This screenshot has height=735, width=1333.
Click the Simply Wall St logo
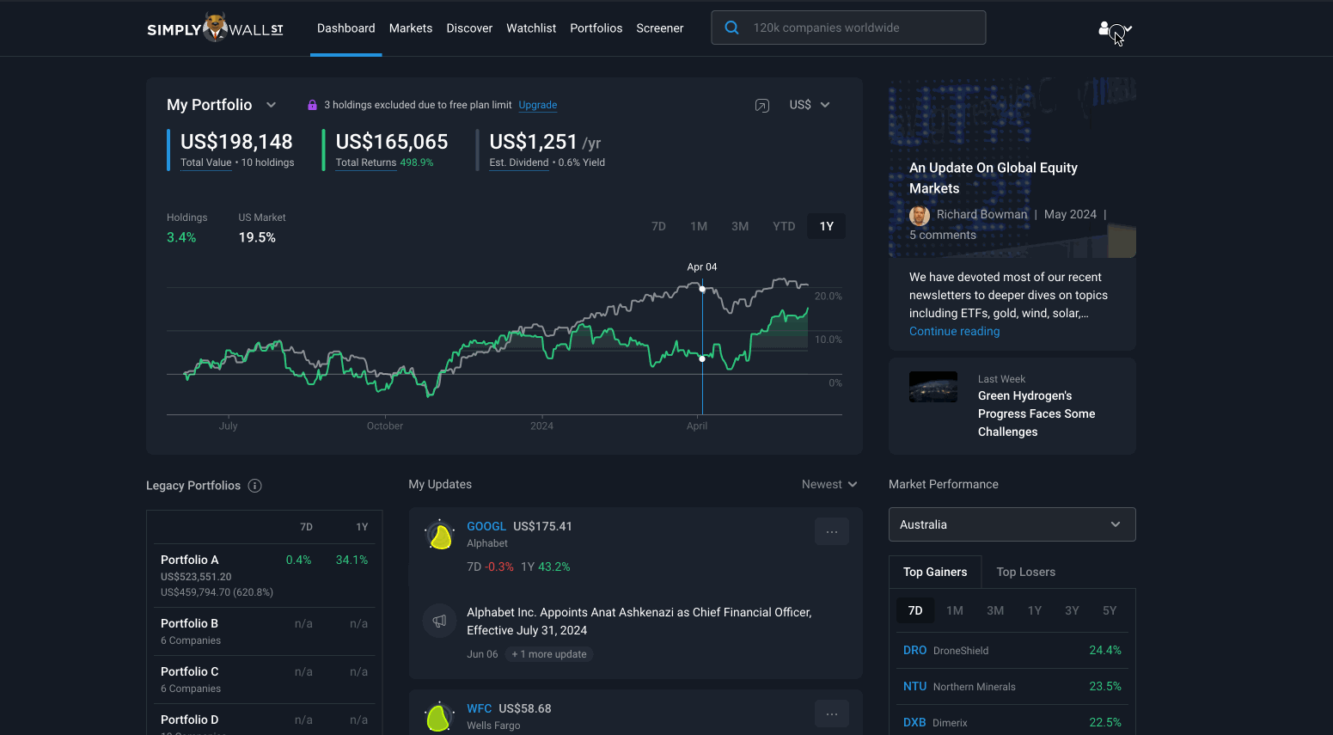[215, 28]
